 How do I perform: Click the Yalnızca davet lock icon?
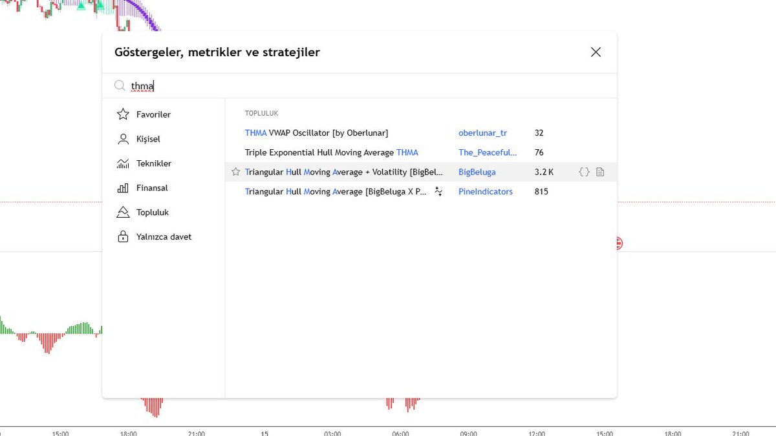pos(123,237)
